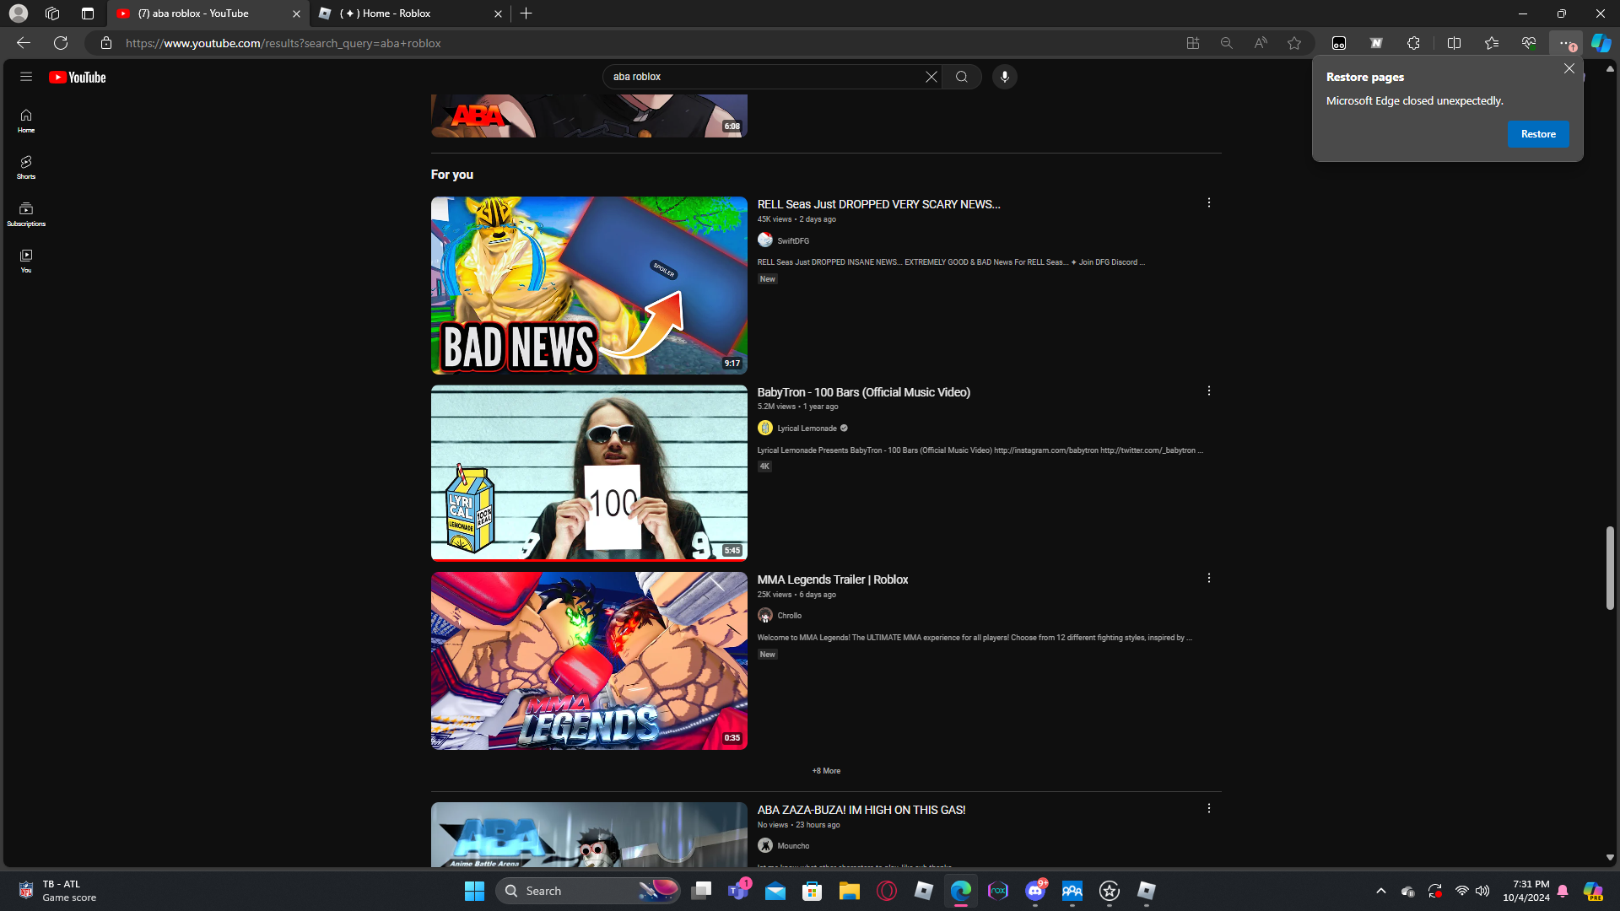
Task: Play the BabyTron 100 Bars thumbnail
Action: tap(589, 473)
